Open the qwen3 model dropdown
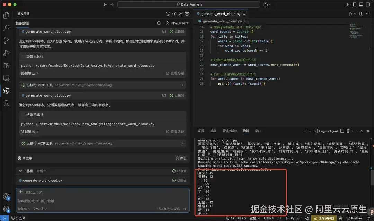Image resolution: width=374 pixels, height=221 pixels. [x=40, y=209]
